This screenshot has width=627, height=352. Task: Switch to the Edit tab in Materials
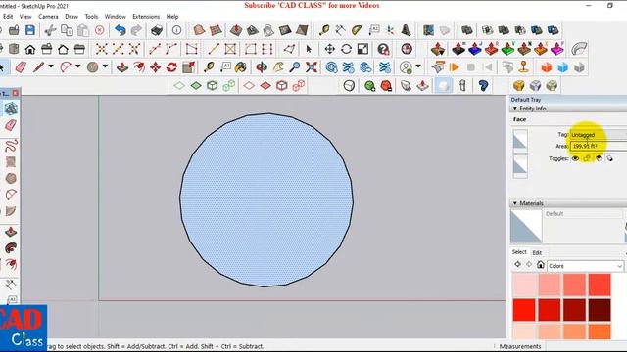tap(537, 252)
